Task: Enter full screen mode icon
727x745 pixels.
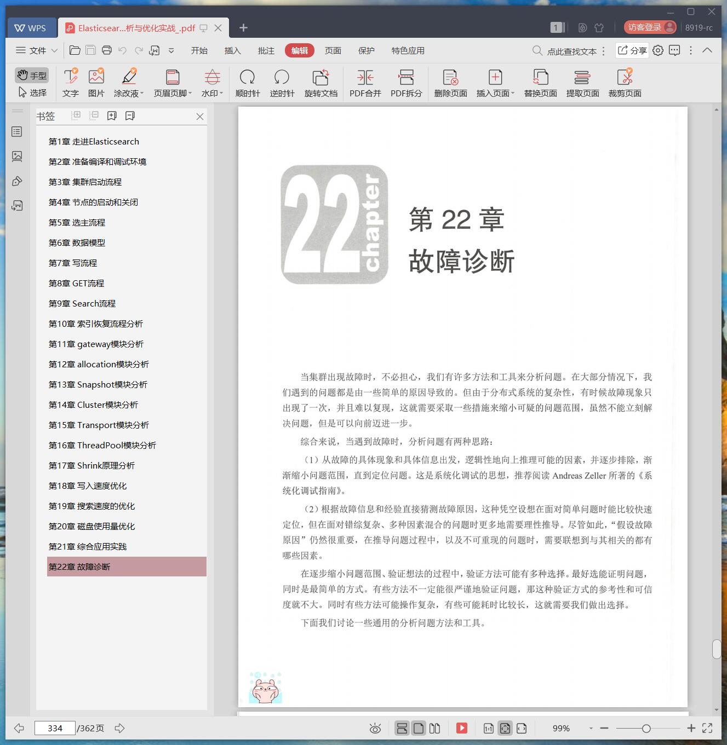Action: click(707, 728)
